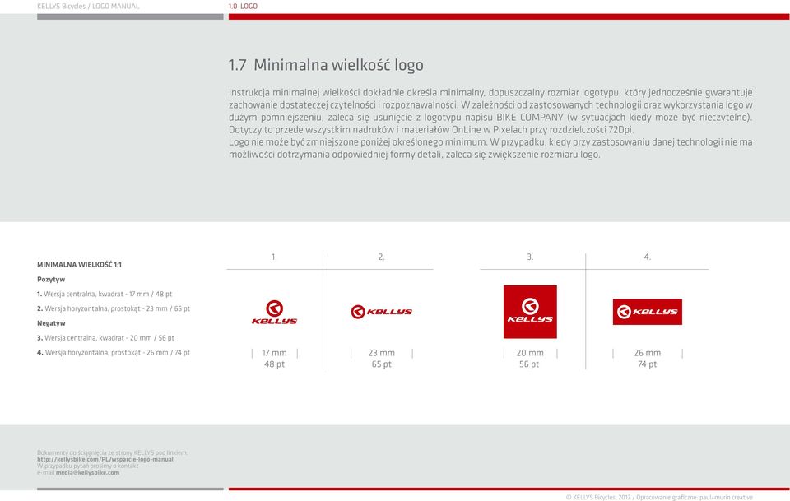This screenshot has width=790, height=501.
Task: Click the text 'Dokumenty do ściągnięcia ze strony KELLYS'
Action: 112,452
